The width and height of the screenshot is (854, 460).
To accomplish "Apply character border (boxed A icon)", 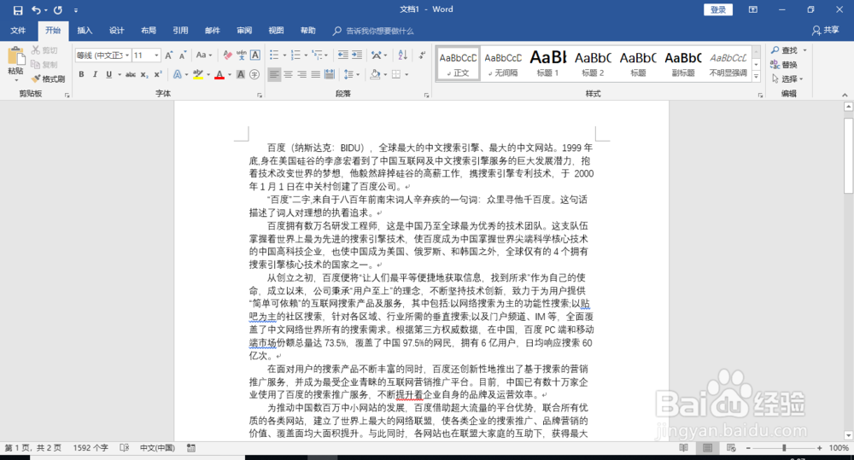I will coord(254,55).
